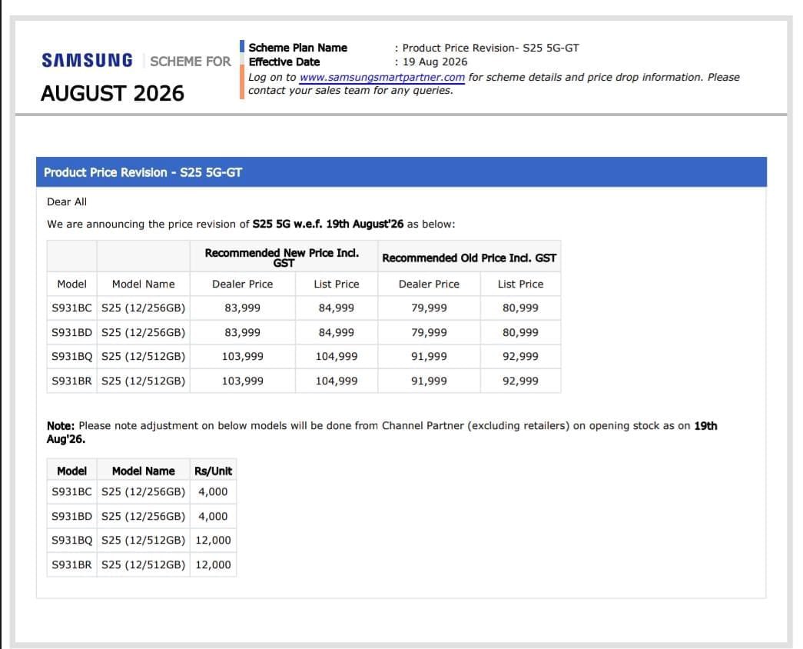Select old list price 80,999 for S931BC
Image resolution: width=803 pixels, height=649 pixels.
520,308
